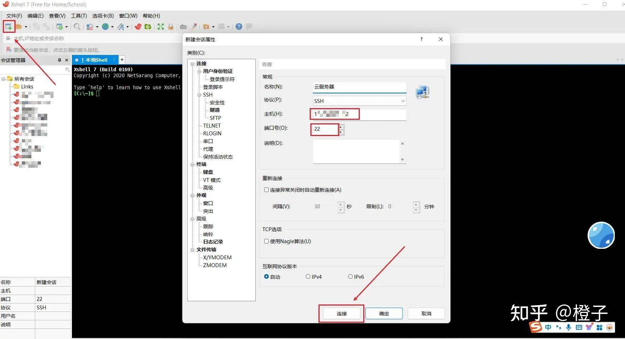The height and width of the screenshot is (339, 625).
Task: Click the lock screen toolbar icon
Action: point(171,27)
